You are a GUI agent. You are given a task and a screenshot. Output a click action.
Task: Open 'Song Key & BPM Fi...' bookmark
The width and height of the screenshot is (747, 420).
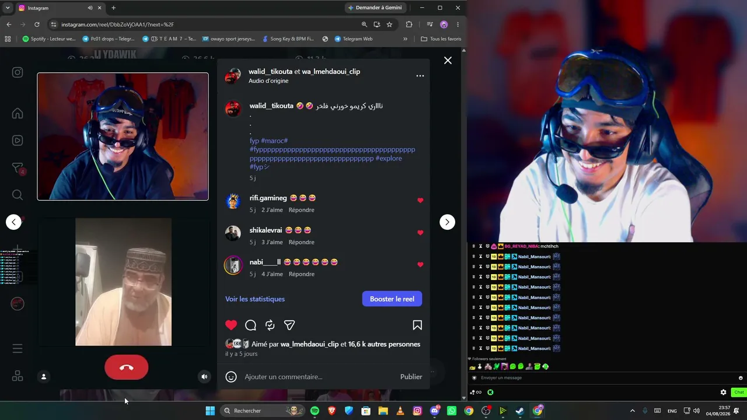pyautogui.click(x=288, y=39)
